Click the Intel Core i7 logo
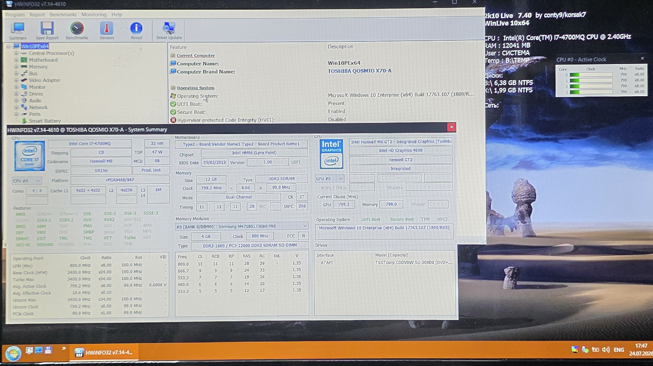 [30, 156]
